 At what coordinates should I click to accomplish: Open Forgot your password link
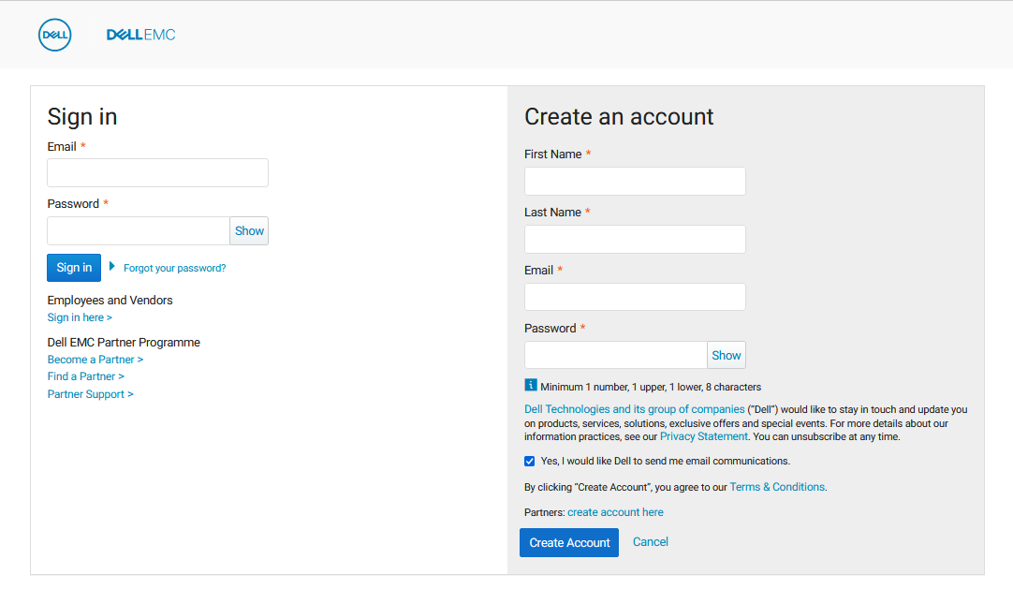tap(174, 267)
